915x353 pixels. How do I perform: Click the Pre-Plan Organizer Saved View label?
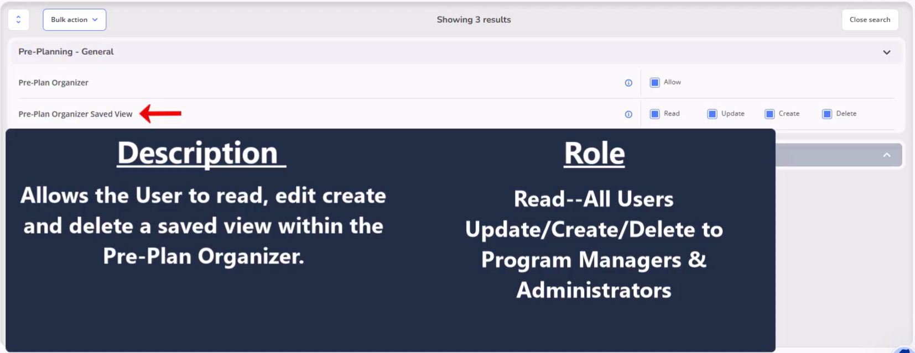76,114
